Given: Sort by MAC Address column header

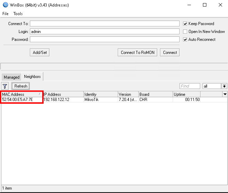Looking at the screenshot, I should tap(22, 94).
